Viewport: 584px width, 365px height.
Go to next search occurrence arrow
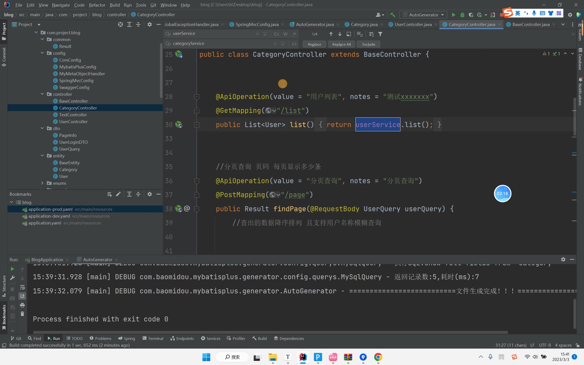coord(340,34)
